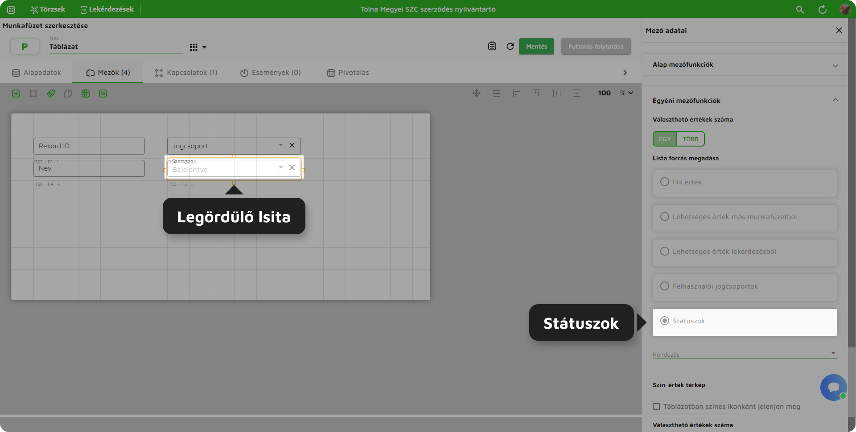
Task: Click the green table grid icon
Action: pos(86,94)
